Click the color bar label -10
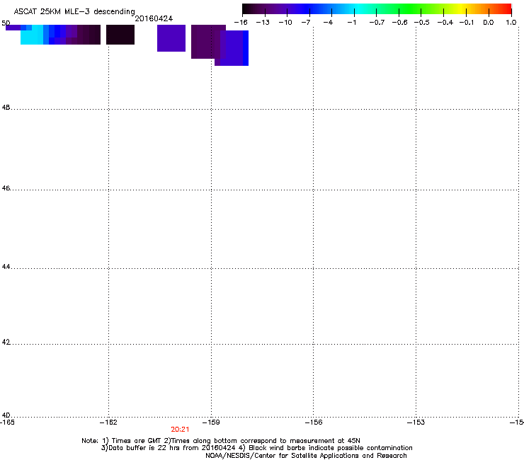 tap(285, 23)
